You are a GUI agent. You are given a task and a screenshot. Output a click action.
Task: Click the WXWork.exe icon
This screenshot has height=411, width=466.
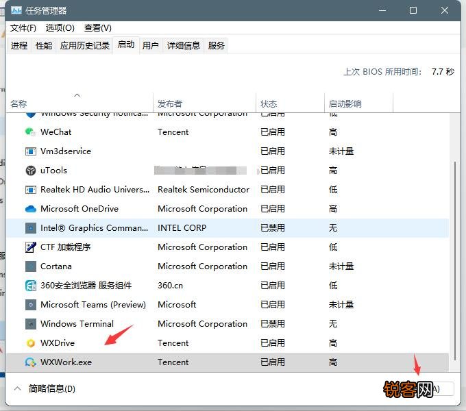tap(30, 362)
